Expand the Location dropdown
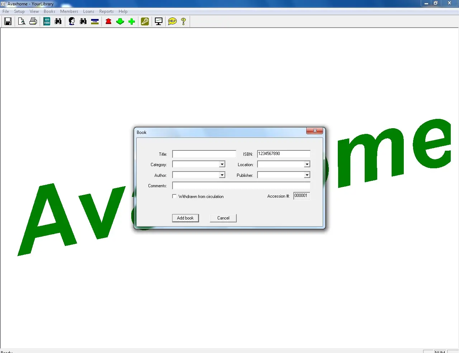 coord(307,164)
